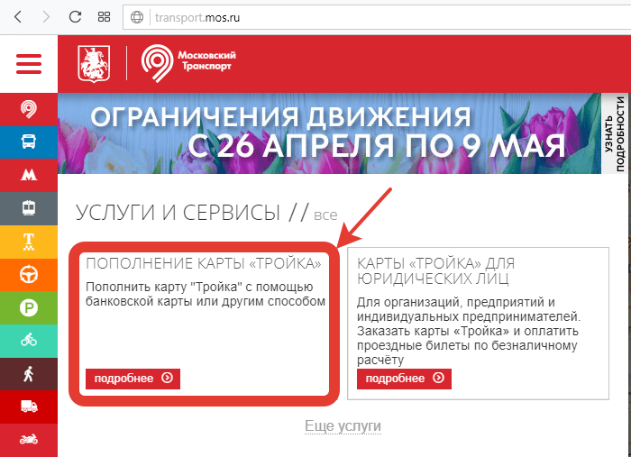Go back using the browser back arrow

coord(18,17)
